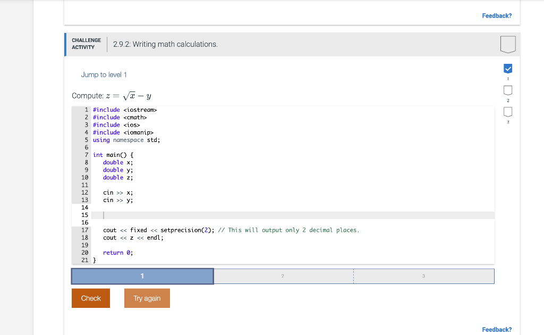The height and width of the screenshot is (335, 544).
Task: Click the 'int main() {' line
Action: coord(113,155)
